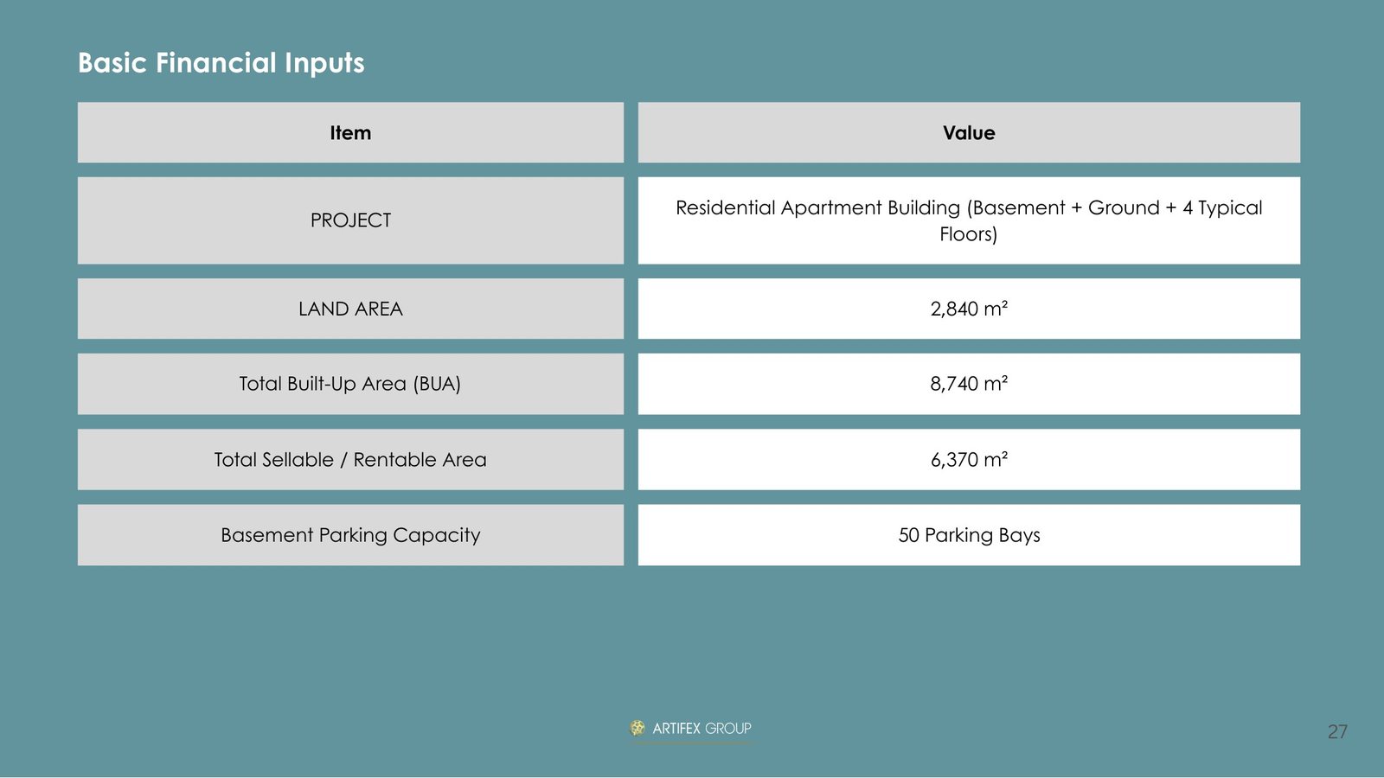Click the 'Item' column header
This screenshot has height=778, width=1384.
[x=350, y=132]
